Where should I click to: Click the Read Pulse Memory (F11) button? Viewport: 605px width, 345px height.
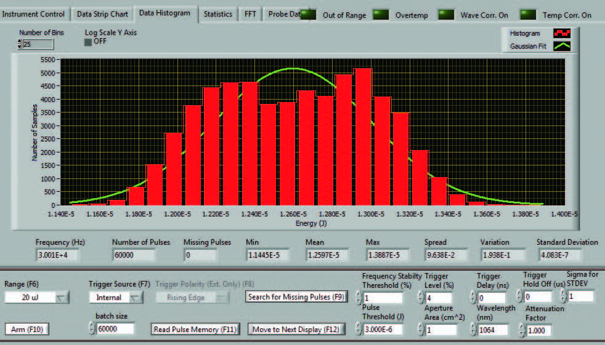(195, 329)
